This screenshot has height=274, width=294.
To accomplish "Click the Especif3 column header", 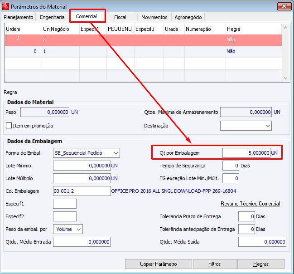I will click(x=149, y=29).
